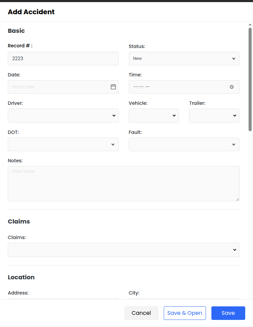Click the Time input field
This screenshot has width=253, height=327.
(176, 87)
